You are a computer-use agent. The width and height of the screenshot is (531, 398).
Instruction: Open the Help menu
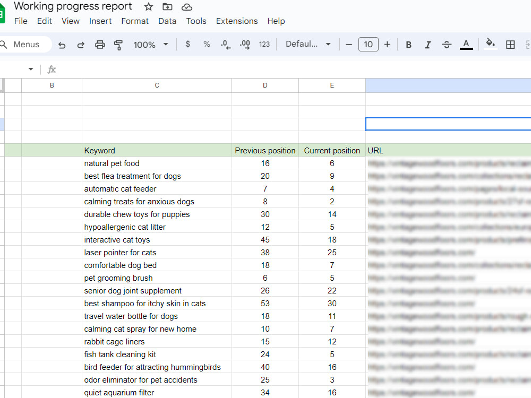click(x=276, y=21)
